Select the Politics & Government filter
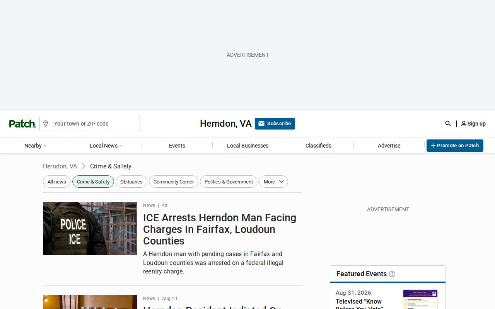 click(x=229, y=182)
